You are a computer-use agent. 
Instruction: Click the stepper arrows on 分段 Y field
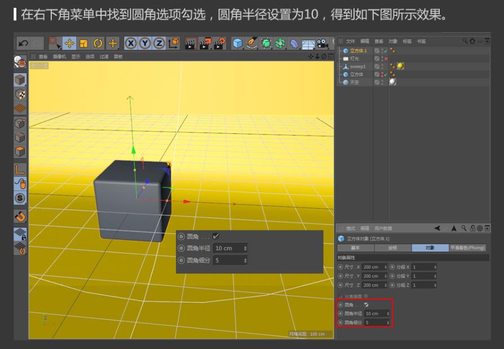[435, 276]
